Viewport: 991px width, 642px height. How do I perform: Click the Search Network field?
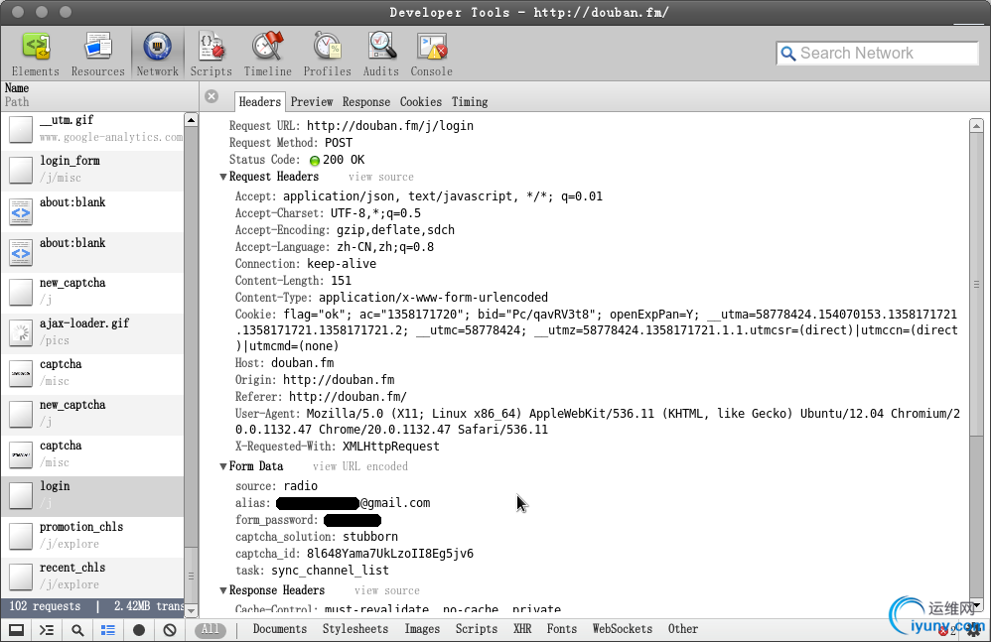877,54
